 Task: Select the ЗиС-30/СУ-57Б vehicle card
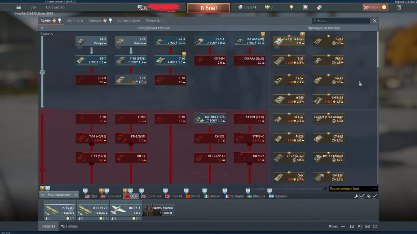click(x=210, y=119)
